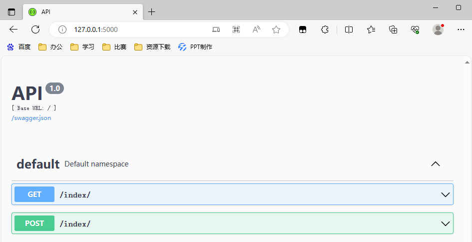The height and width of the screenshot is (242, 472).
Task: Click the POST method badge
Action: [34, 223]
